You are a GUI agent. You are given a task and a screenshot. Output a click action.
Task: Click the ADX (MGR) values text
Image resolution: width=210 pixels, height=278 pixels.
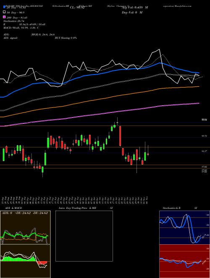tap(42, 35)
